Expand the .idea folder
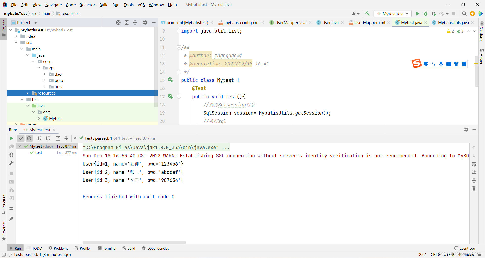This screenshot has width=485, height=258. pyautogui.click(x=16, y=36)
